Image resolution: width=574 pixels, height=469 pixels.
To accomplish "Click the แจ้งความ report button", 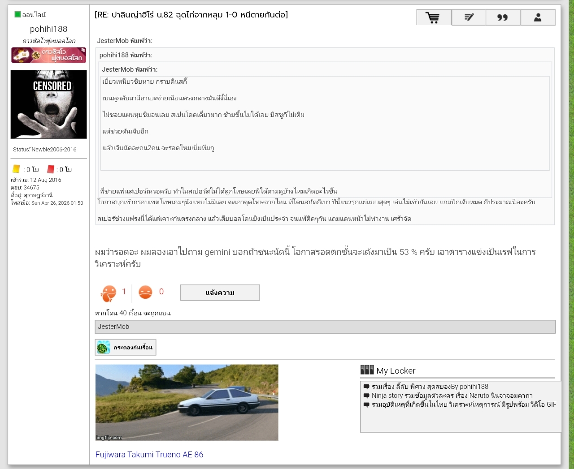I will [220, 293].
